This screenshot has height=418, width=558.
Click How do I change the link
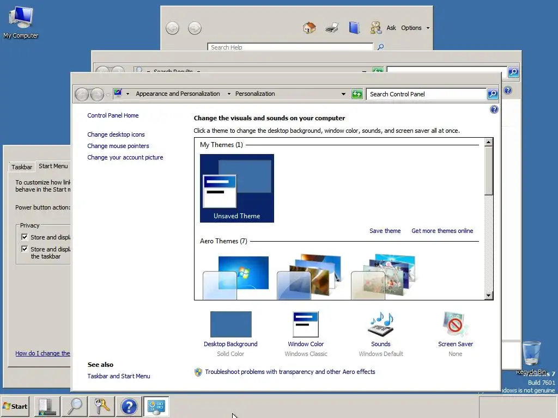pos(43,353)
